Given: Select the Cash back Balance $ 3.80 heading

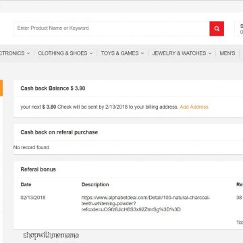Looking at the screenshot, I should pos(53,88).
